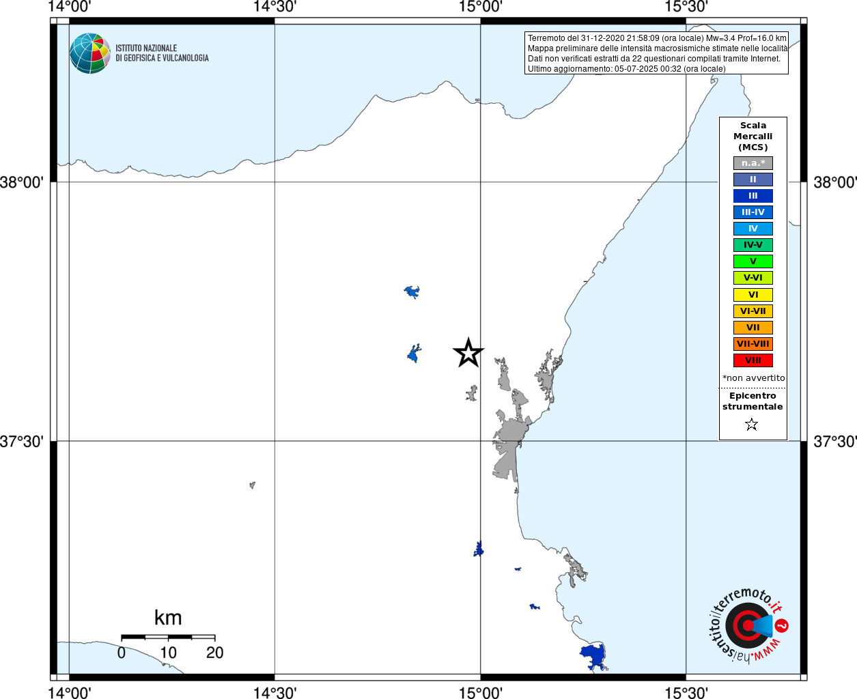Viewport: 857px width, 699px height.
Task: Select the II intensity legend swatch
Action: point(753,180)
